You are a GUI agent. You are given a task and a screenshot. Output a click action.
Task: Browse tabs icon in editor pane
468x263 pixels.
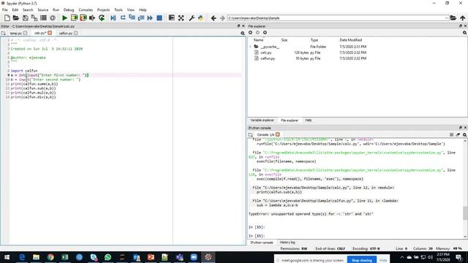[3, 33]
